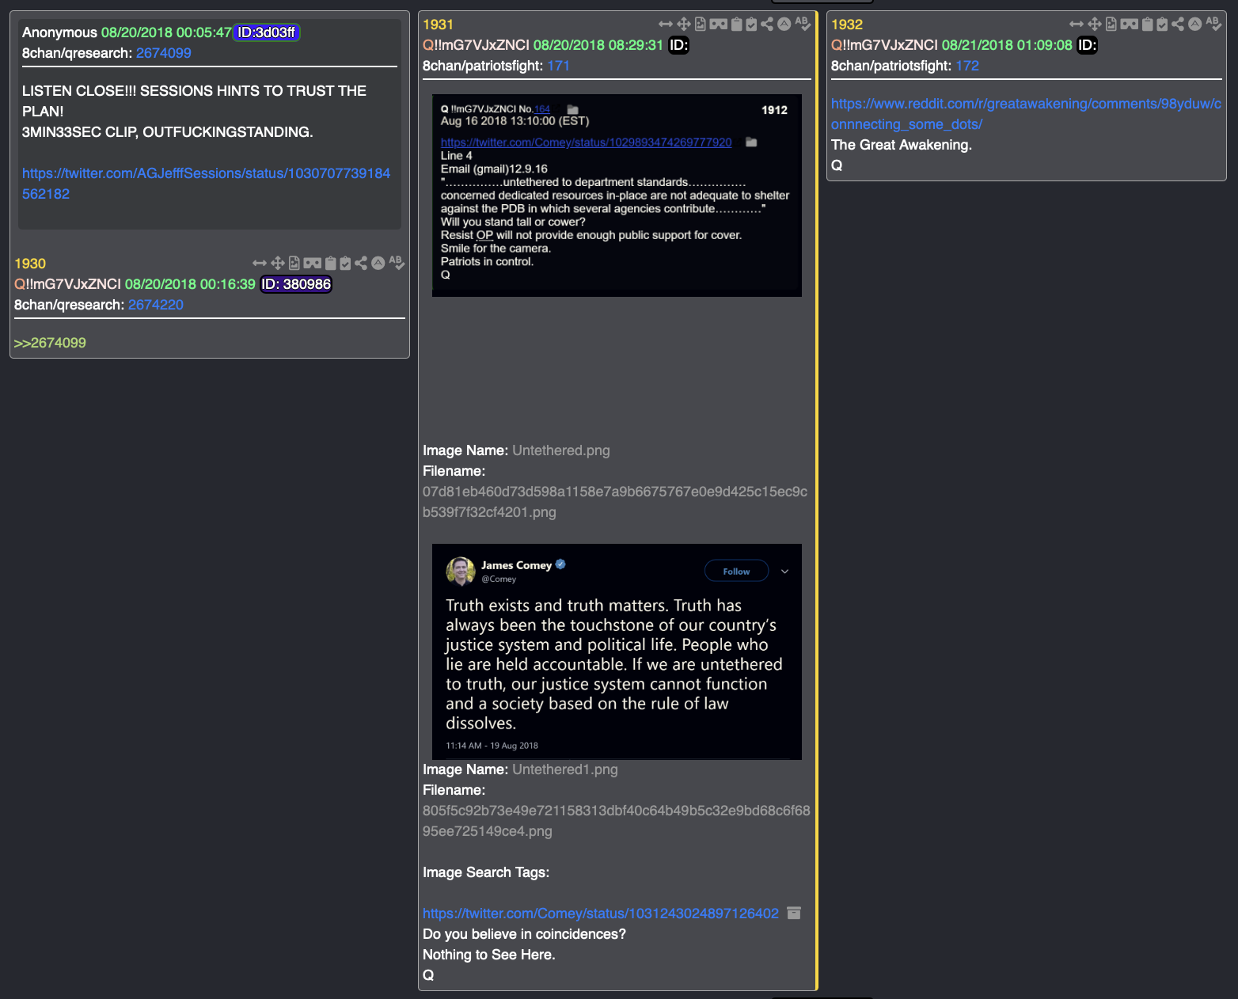Open patriotsfight post number 171 link
This screenshot has height=999, width=1238.
(x=559, y=66)
